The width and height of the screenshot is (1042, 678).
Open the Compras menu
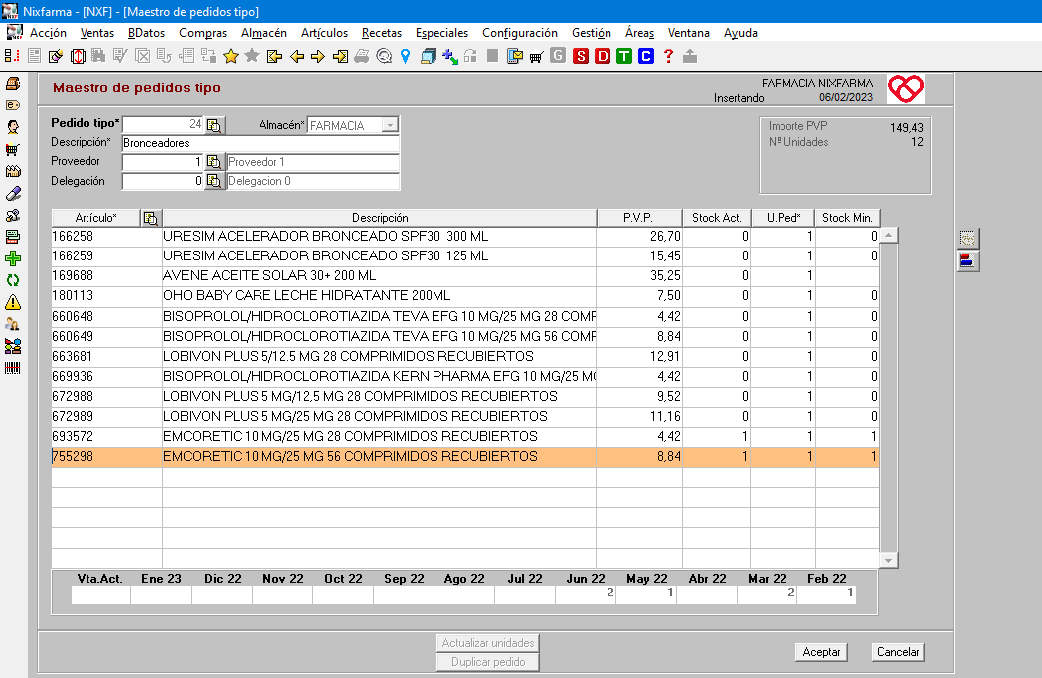(x=203, y=33)
